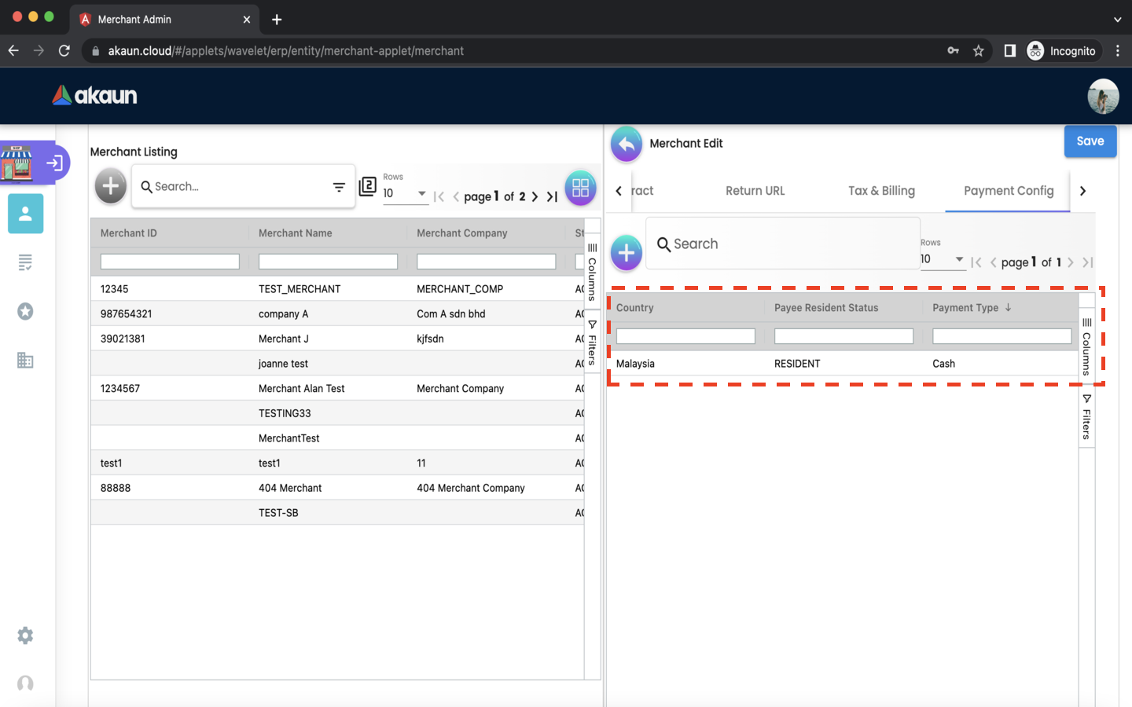Click the checklist icon in the sidebar

pyautogui.click(x=25, y=262)
